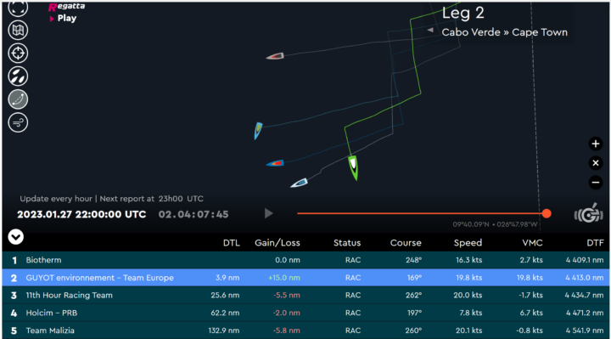Screen dimensions: 611x339
Task: Click the X button between zoom controls
Action: [596, 163]
